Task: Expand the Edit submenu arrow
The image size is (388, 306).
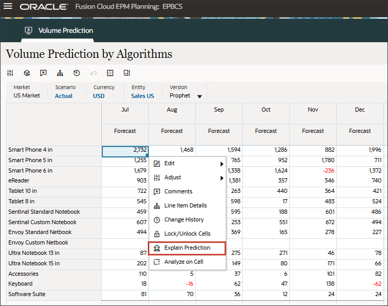Action: [x=222, y=164]
